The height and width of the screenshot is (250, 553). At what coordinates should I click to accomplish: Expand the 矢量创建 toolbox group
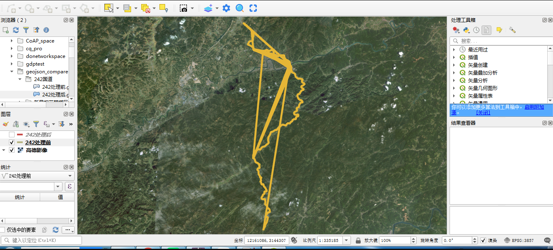click(x=454, y=65)
